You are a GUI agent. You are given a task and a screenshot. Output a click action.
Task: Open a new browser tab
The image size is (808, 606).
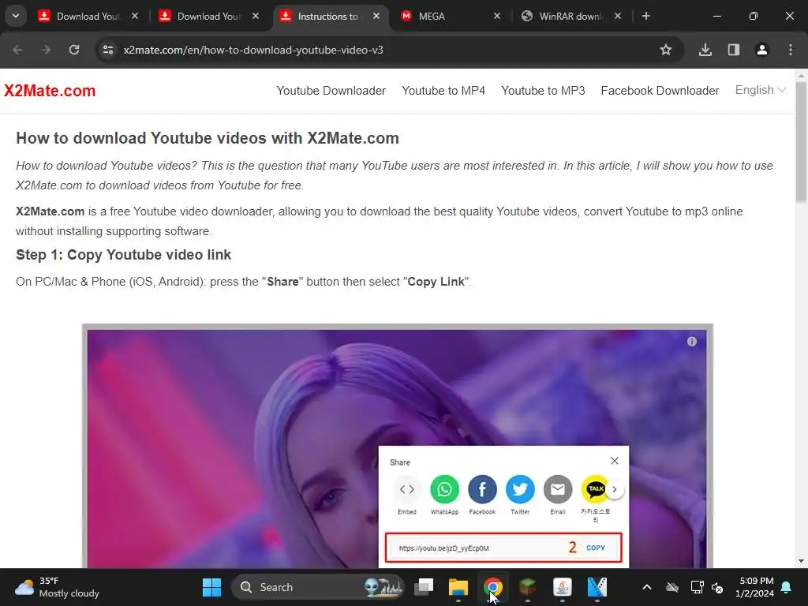[646, 16]
